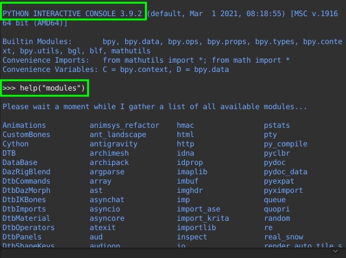This screenshot has height=258, width=346.
Task: Click the archimesh module in the list
Action: click(x=109, y=153)
